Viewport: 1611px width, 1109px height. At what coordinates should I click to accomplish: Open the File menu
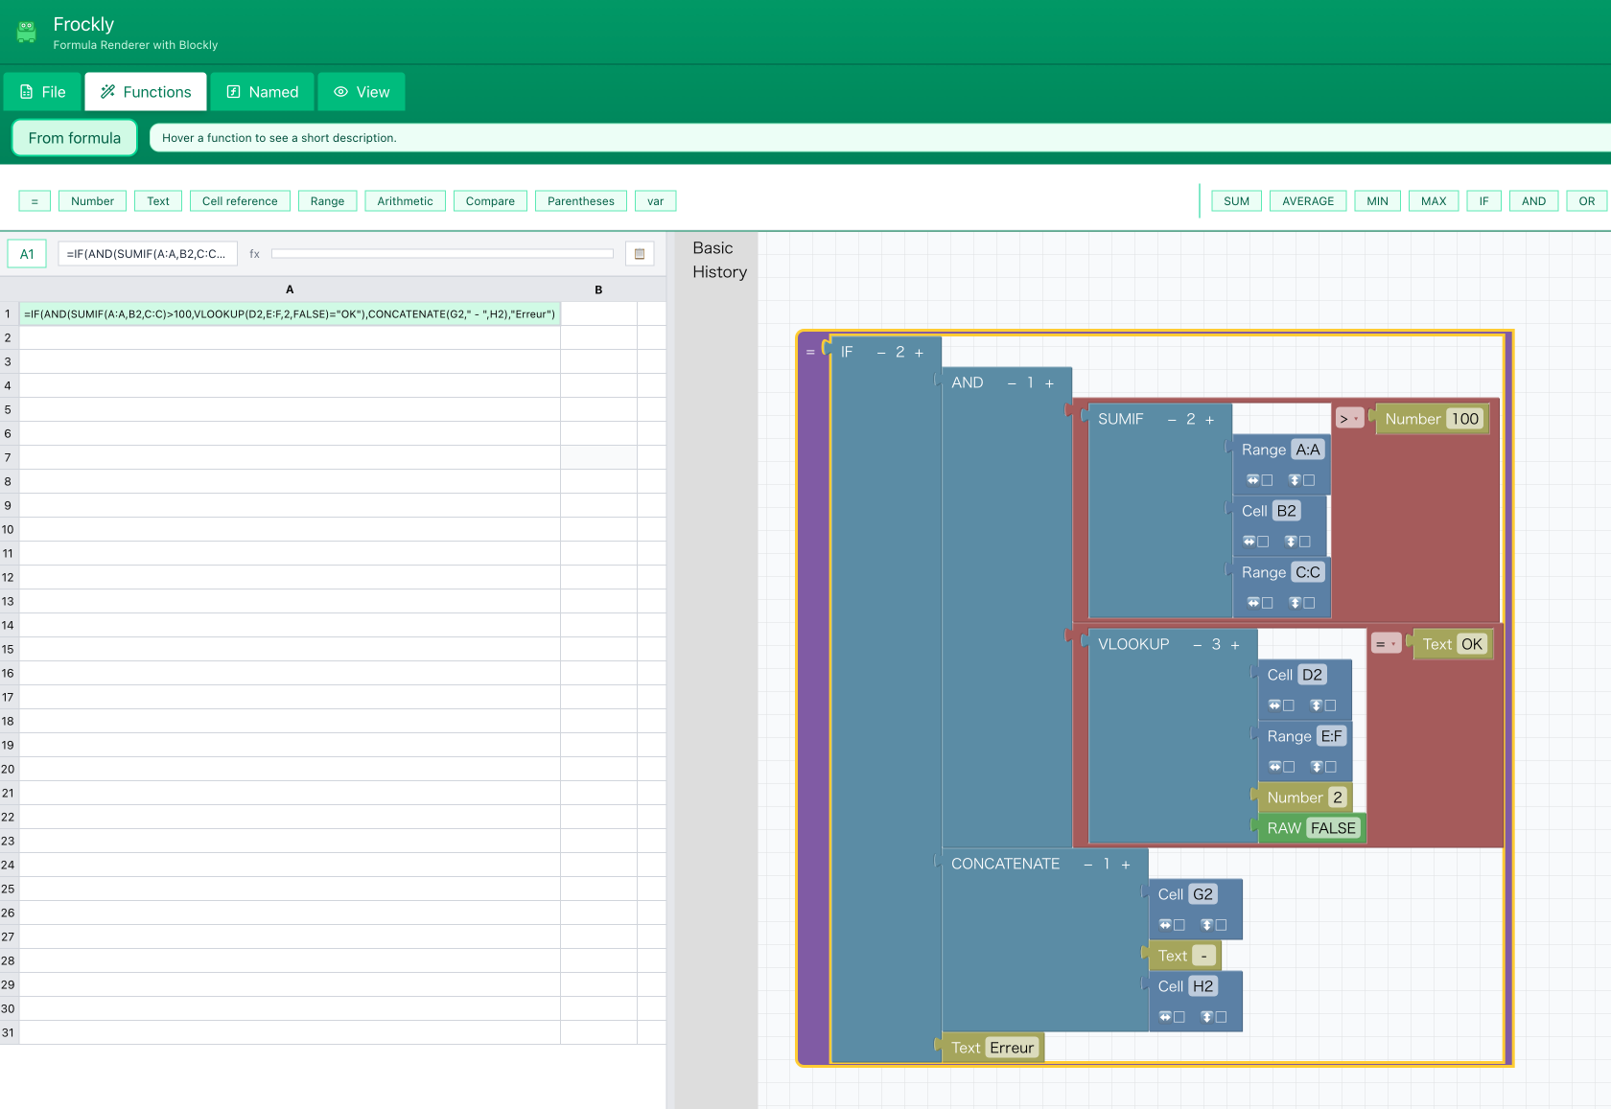pyautogui.click(x=42, y=91)
